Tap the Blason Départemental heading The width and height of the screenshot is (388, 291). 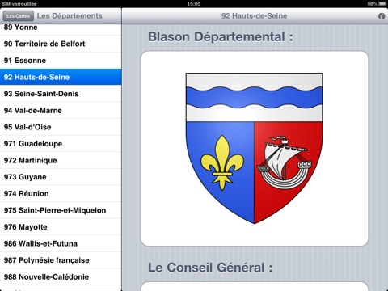coord(221,37)
